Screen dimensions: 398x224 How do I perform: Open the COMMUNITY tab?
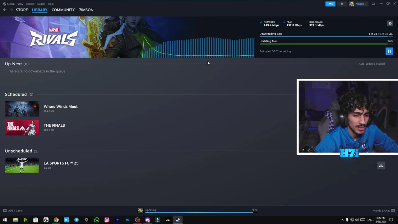pos(63,10)
